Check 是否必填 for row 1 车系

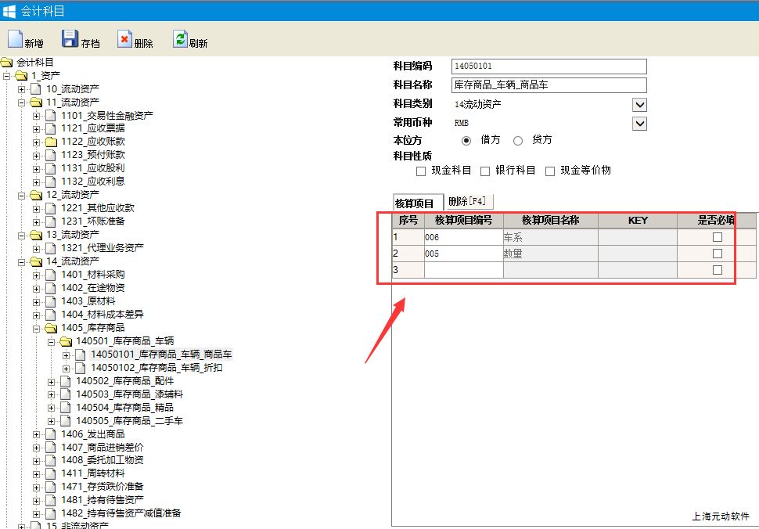pyautogui.click(x=717, y=237)
